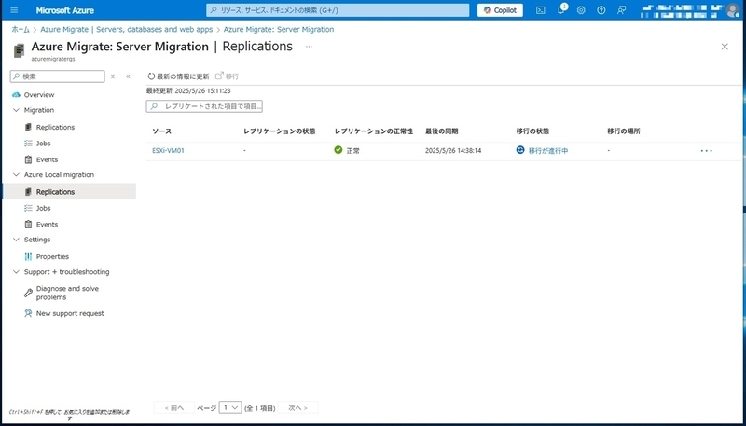Click the user account avatar

coord(733,10)
